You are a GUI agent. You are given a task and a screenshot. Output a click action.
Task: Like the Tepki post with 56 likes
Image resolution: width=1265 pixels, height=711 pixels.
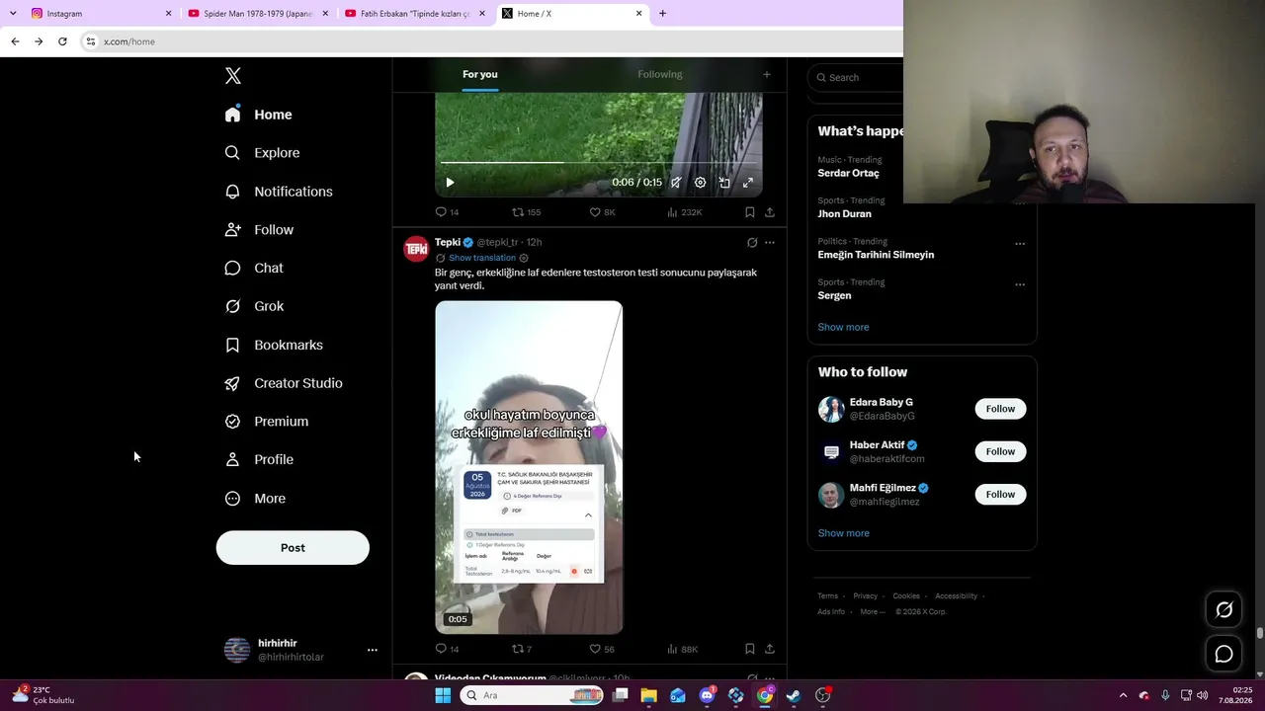pyautogui.click(x=602, y=649)
